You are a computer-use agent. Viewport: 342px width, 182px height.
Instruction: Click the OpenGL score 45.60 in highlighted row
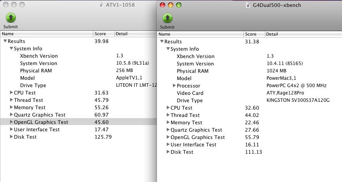(101, 122)
